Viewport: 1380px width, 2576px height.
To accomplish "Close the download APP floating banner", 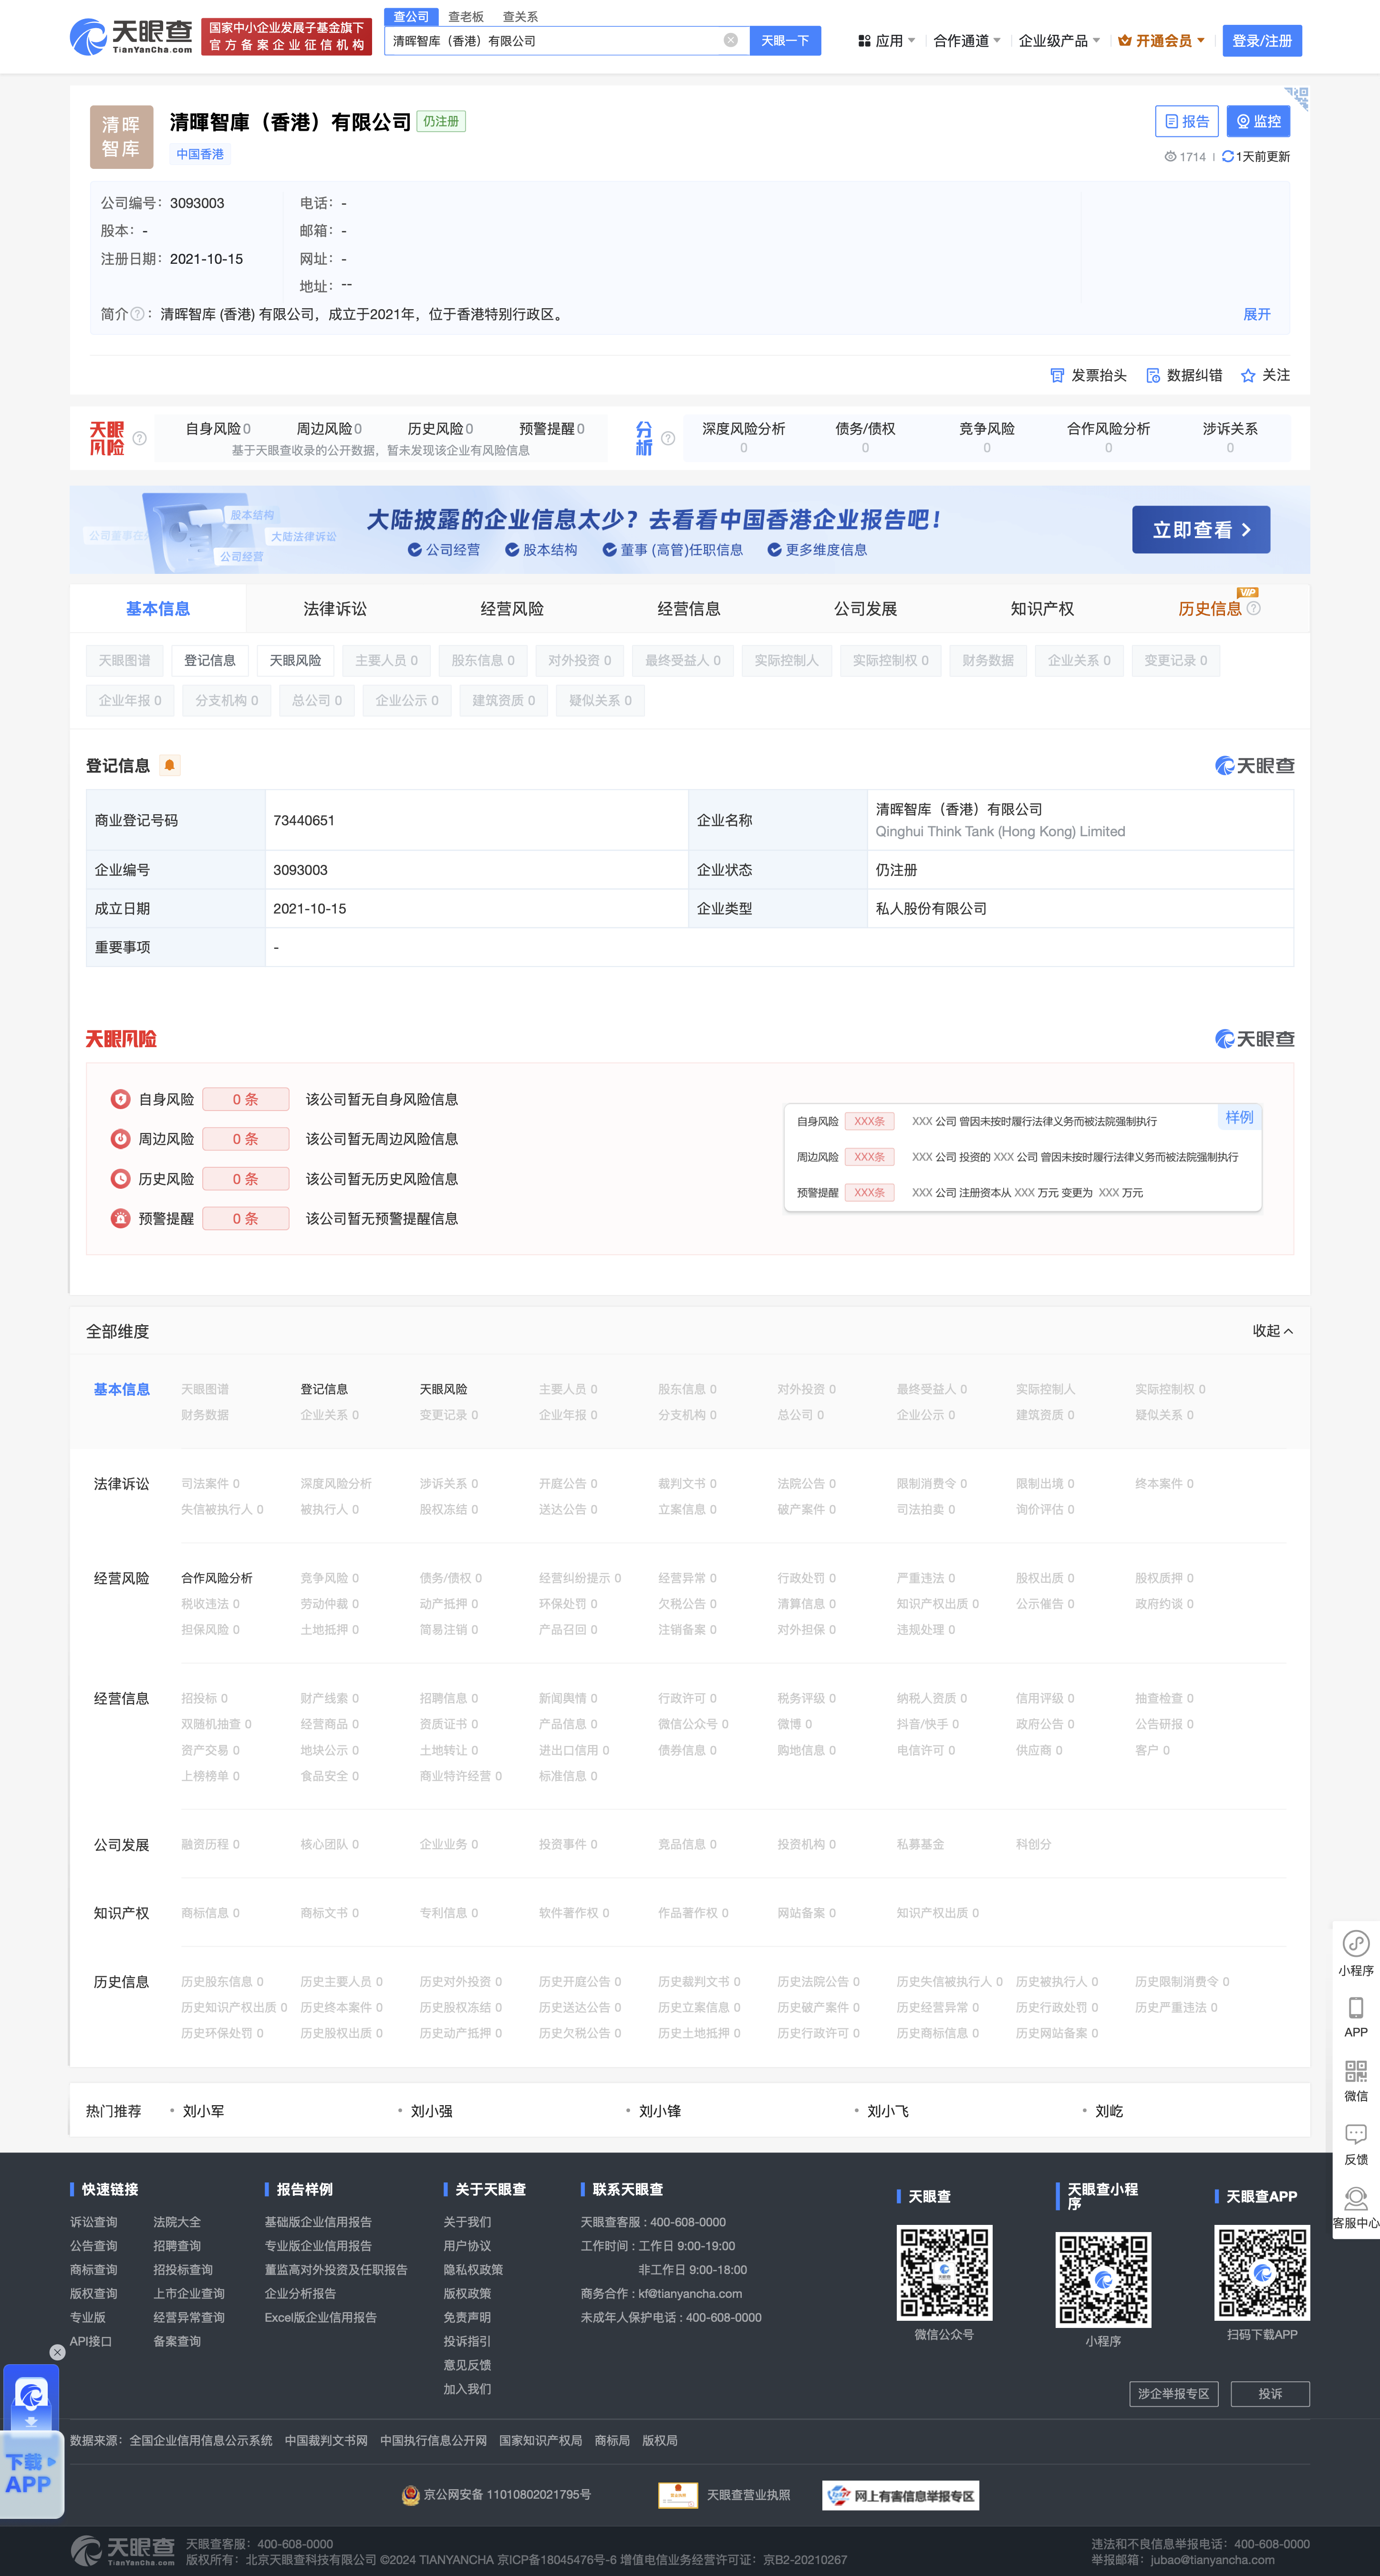I will 57,2352.
